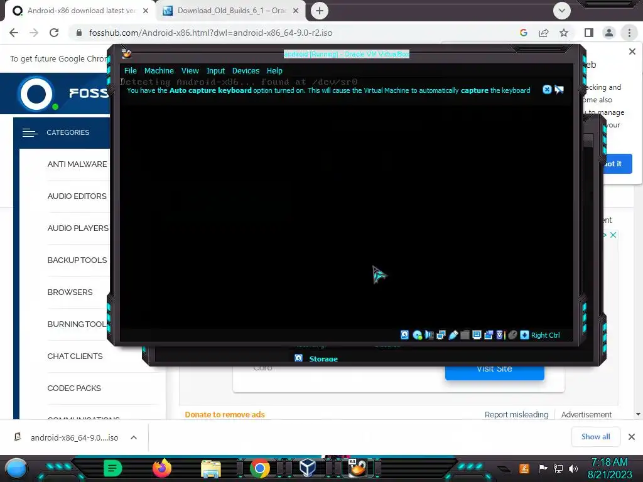Open the File menu in VirtualBox VM window
The width and height of the screenshot is (643, 482).
131,70
